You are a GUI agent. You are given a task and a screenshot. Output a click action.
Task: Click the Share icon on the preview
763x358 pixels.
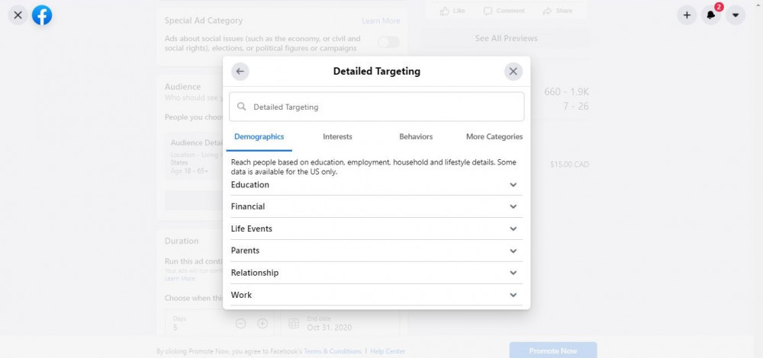(x=547, y=11)
